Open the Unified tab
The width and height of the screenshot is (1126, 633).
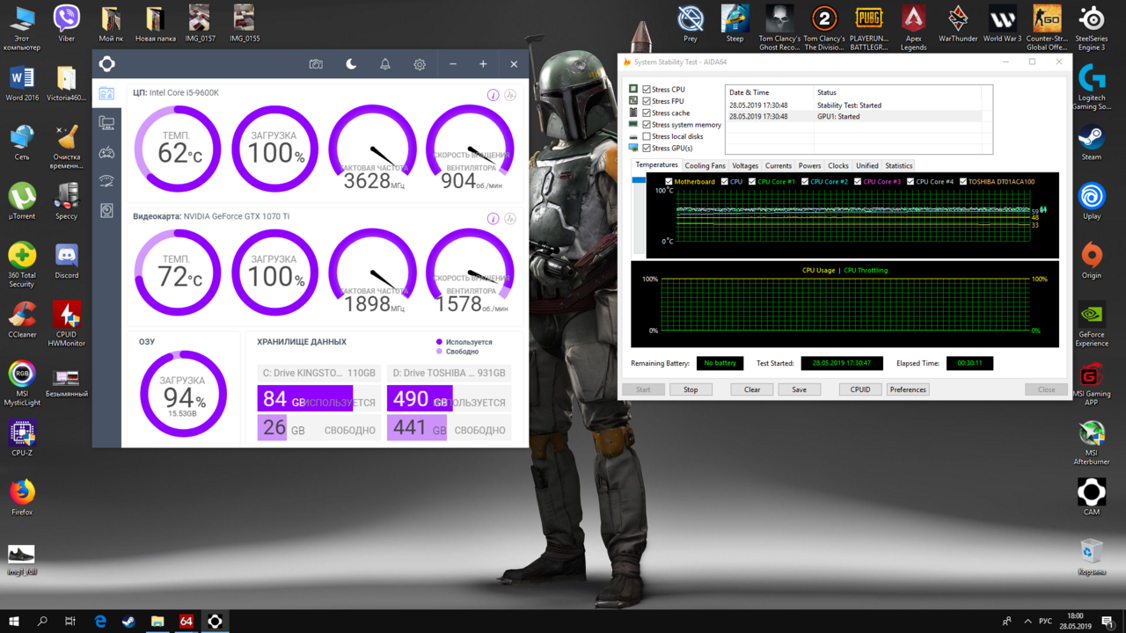click(x=867, y=165)
